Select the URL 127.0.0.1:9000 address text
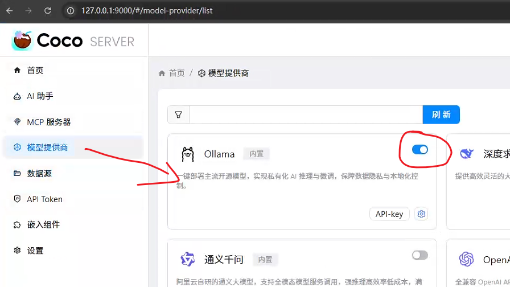 [x=147, y=11]
